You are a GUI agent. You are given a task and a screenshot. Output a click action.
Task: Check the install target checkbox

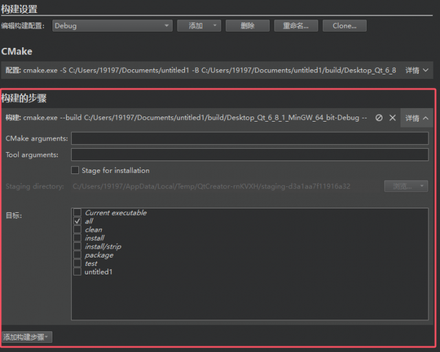[78, 238]
